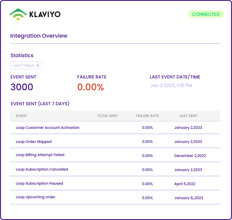Click last sent date for Loop Subscription Cancelled
The height and width of the screenshot is (220, 232).
pyautogui.click(x=188, y=170)
